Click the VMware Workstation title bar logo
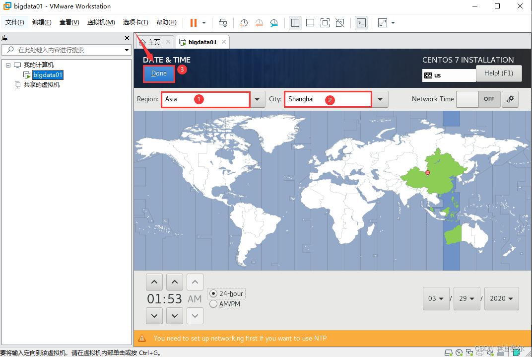The width and height of the screenshot is (532, 357). pyautogui.click(x=7, y=6)
